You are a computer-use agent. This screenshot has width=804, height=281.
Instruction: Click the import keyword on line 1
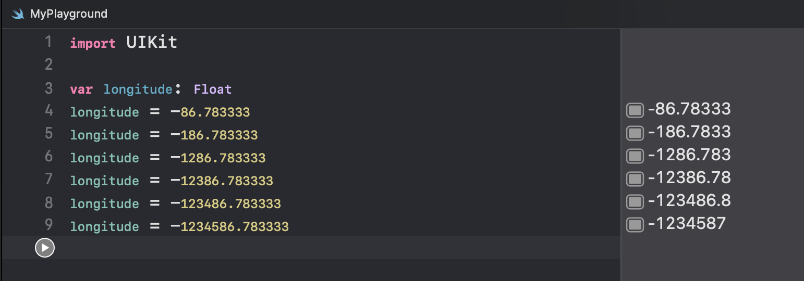pyautogui.click(x=93, y=43)
